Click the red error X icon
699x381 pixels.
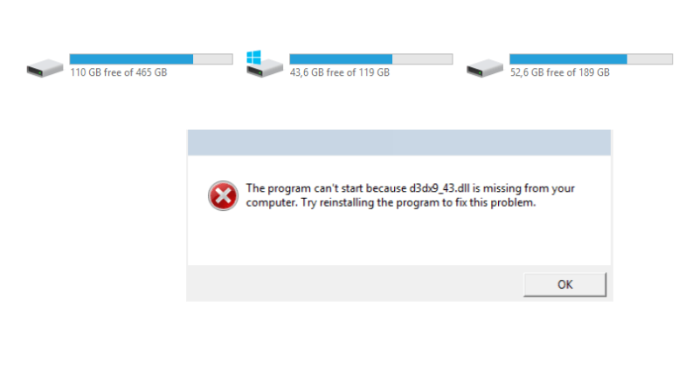click(x=223, y=195)
